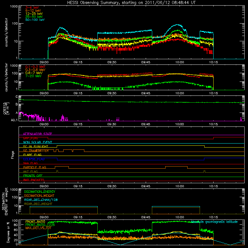
Task: Click the GOES15 axis label
Action: click(6, 108)
